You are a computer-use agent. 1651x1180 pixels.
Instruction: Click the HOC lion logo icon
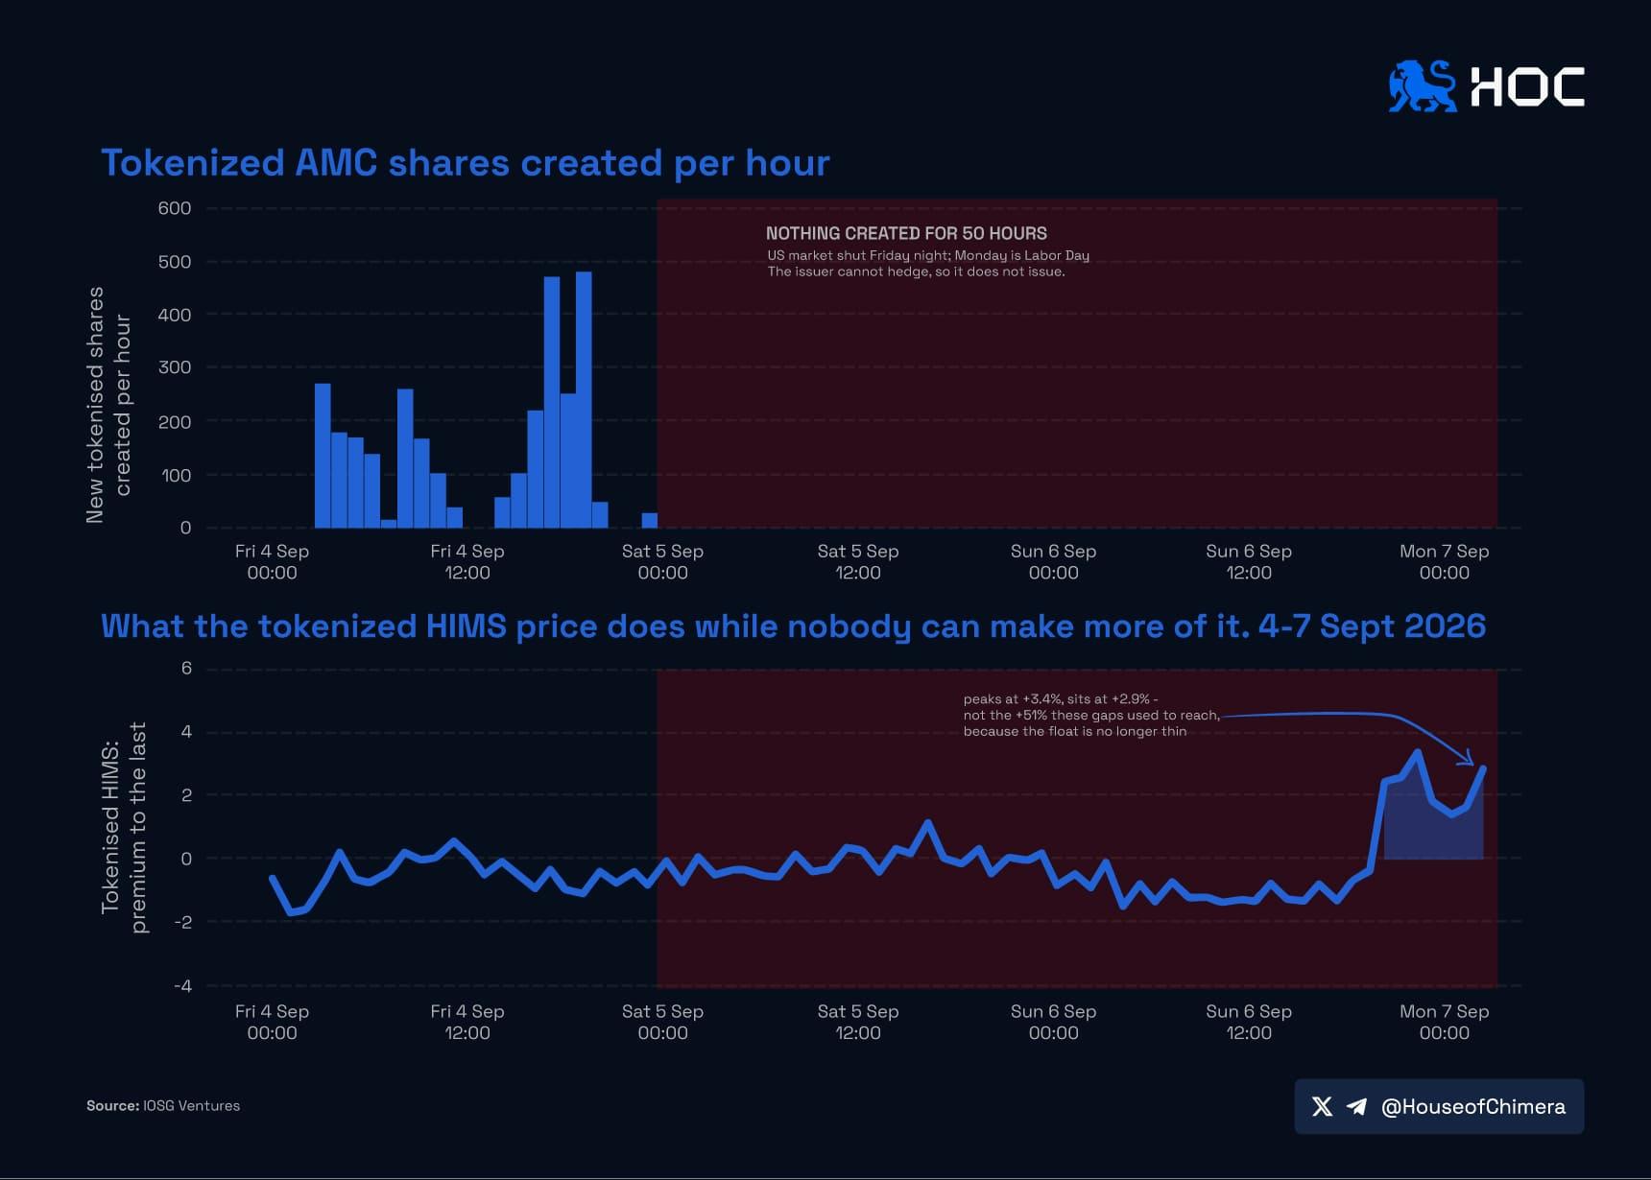1423,86
